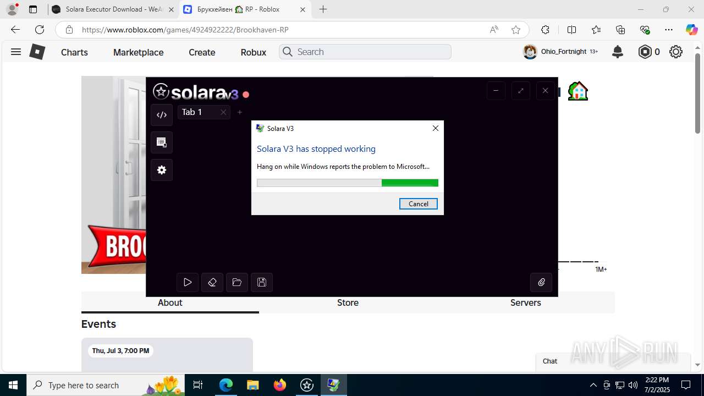Open Roblox hamburger navigation menu
Screen dimensions: 704x396
coord(16,52)
